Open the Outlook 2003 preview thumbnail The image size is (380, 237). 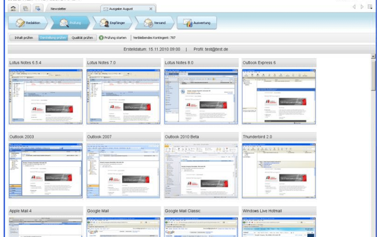[46, 171]
